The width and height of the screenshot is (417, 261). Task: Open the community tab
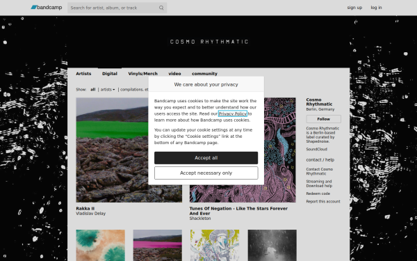(x=204, y=74)
